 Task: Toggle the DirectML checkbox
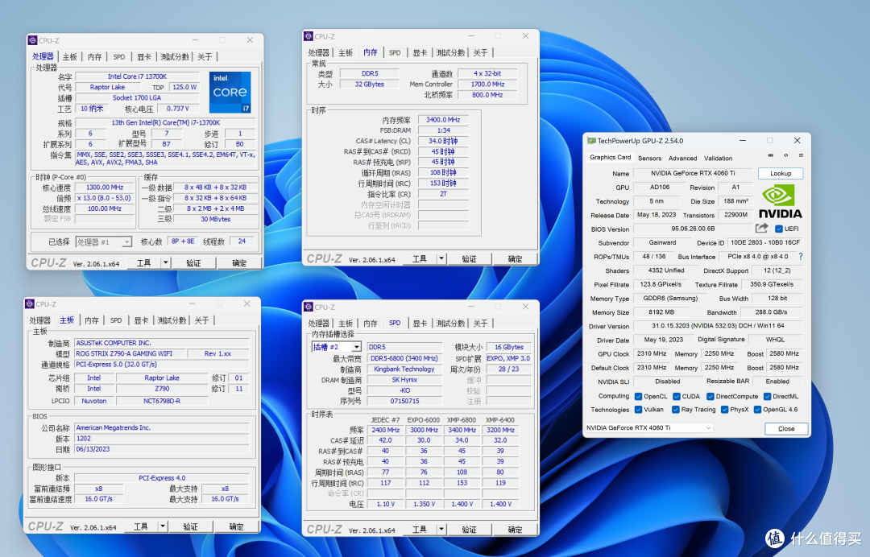(x=767, y=396)
